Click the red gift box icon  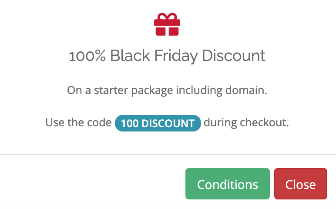tap(167, 24)
